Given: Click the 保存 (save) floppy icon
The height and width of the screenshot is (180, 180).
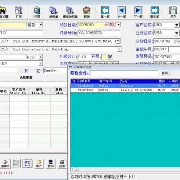Looking at the screenshot, I should tap(173, 12).
